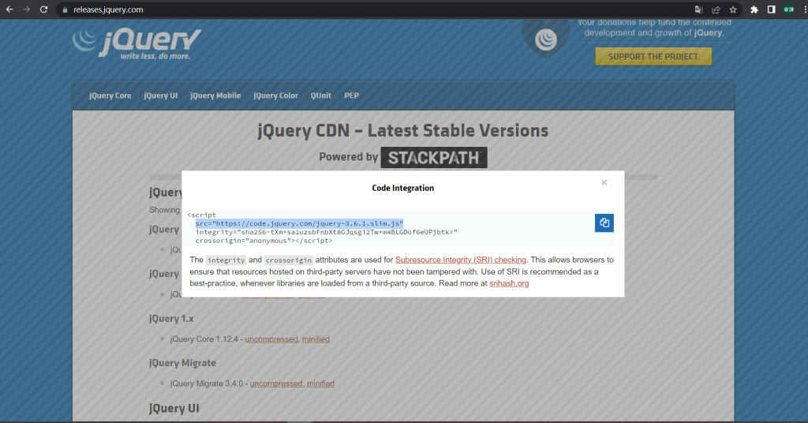808x423 pixels.
Task: Click uncompressed link for jQuery Migrate 3.4.0
Action: (277, 384)
